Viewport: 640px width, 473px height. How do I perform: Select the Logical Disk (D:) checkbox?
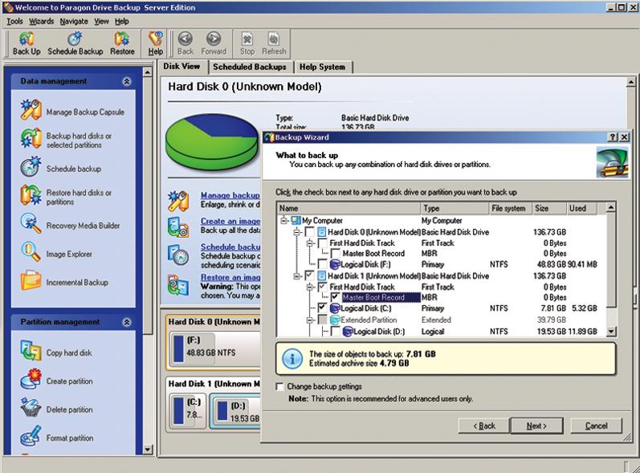(335, 332)
